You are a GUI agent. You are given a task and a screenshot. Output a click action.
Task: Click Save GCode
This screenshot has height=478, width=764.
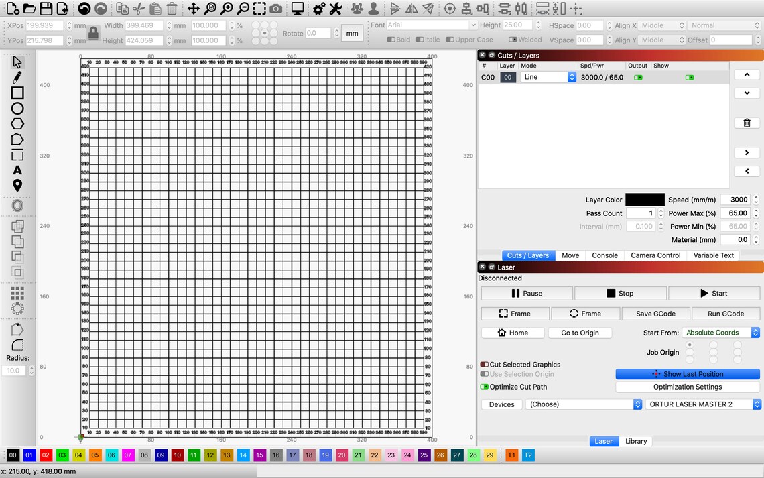(655, 313)
